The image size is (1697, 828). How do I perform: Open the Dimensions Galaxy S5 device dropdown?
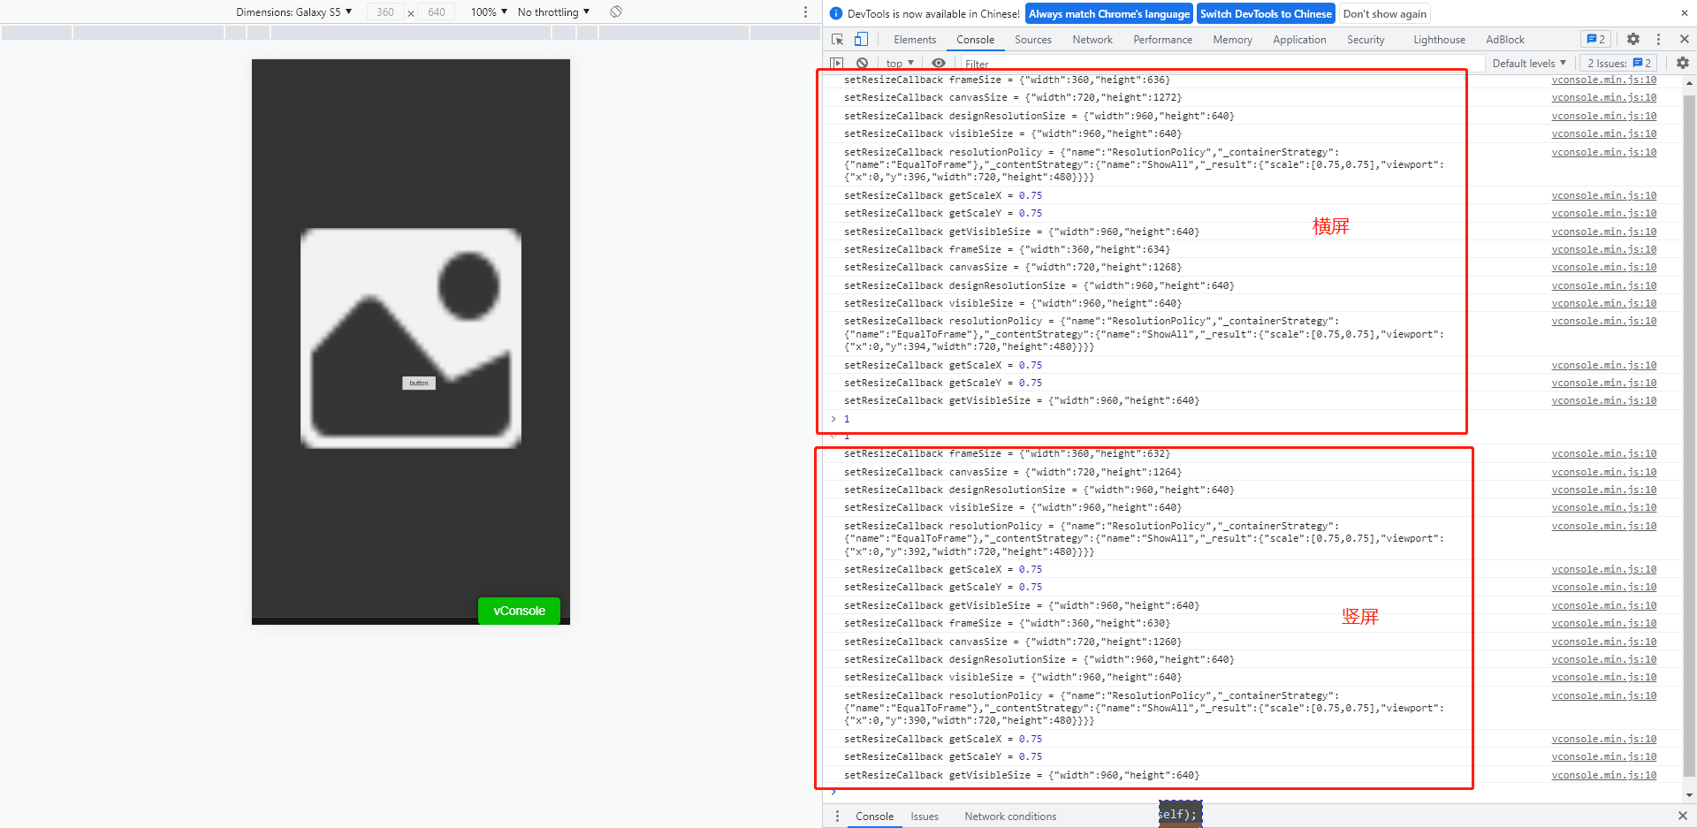pyautogui.click(x=293, y=11)
